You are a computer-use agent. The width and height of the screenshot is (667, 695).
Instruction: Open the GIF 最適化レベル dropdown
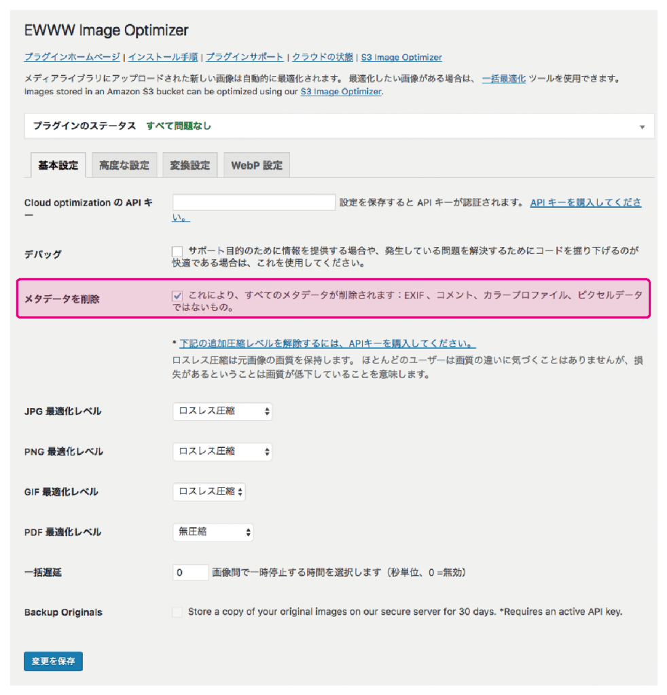209,492
